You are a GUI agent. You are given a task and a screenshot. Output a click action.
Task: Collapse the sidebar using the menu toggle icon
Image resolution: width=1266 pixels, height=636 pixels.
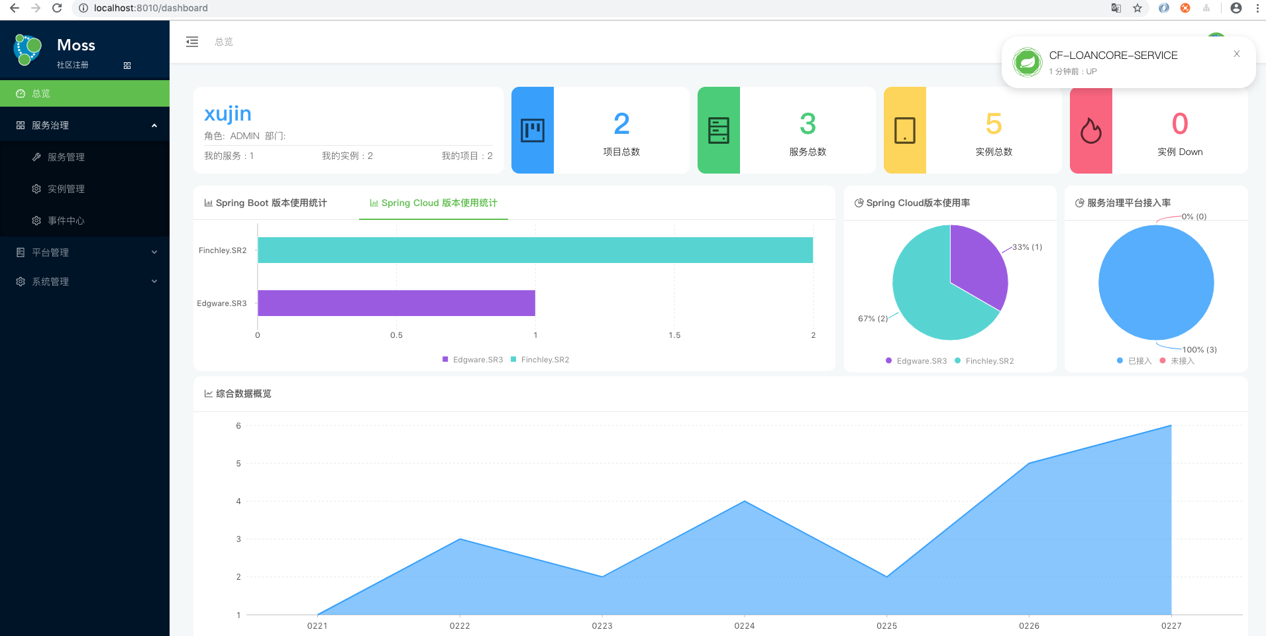point(192,42)
